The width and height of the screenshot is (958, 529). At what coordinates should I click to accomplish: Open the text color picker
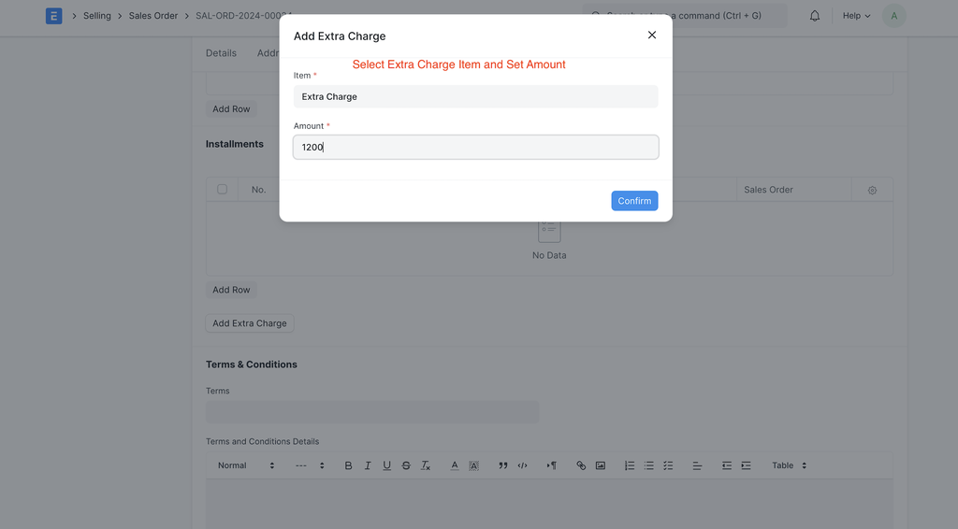(x=455, y=465)
